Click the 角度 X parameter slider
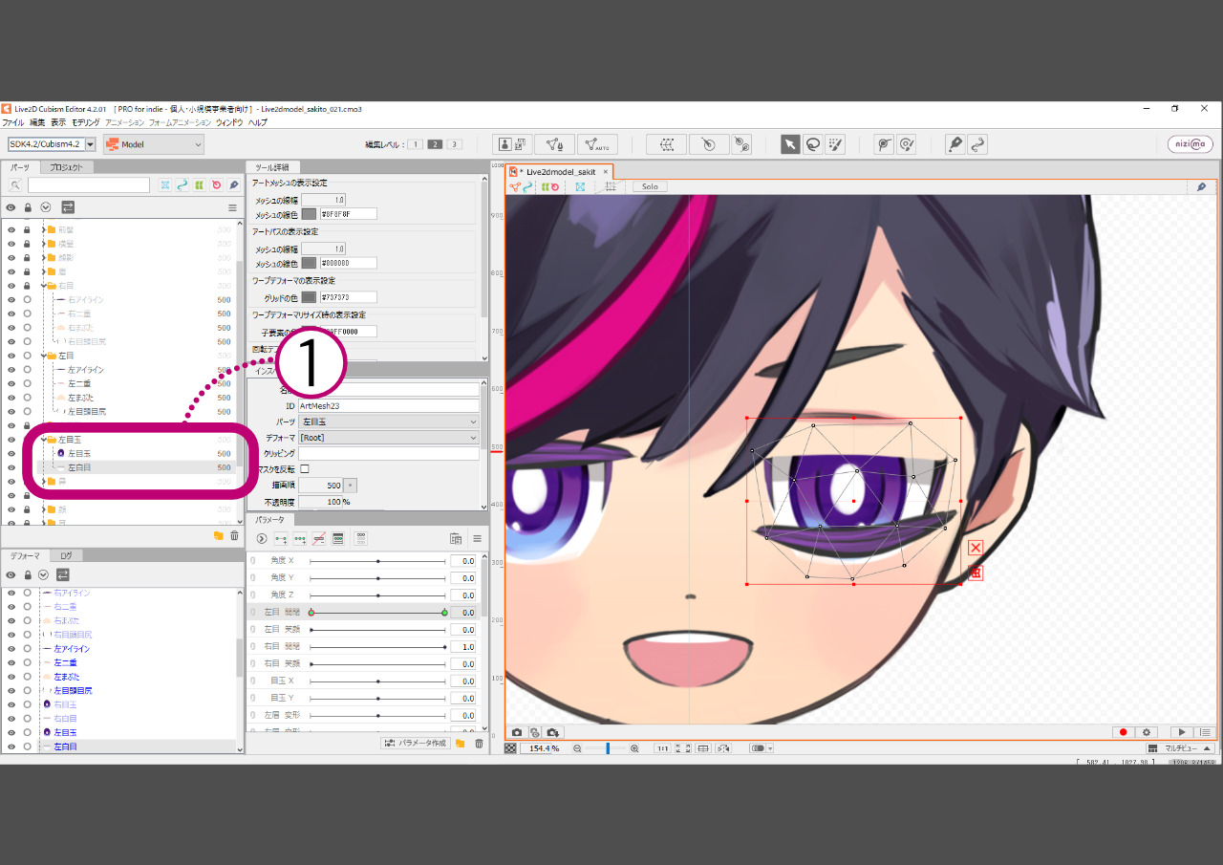1223x865 pixels. pos(377,561)
